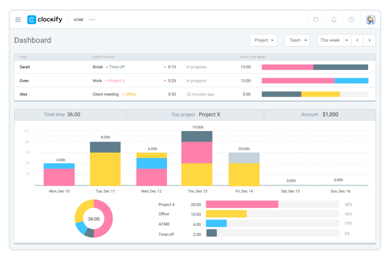Viewport: 390px width, 260px height.
Task: Open the apps grid icon
Action: [18, 19]
